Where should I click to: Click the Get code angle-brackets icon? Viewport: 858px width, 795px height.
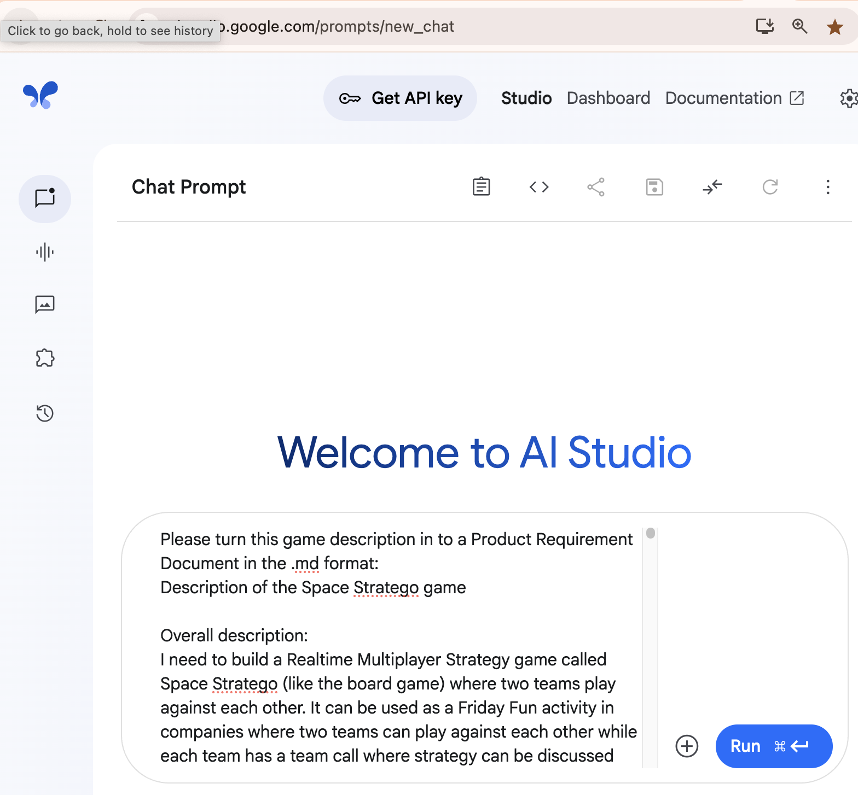[539, 187]
